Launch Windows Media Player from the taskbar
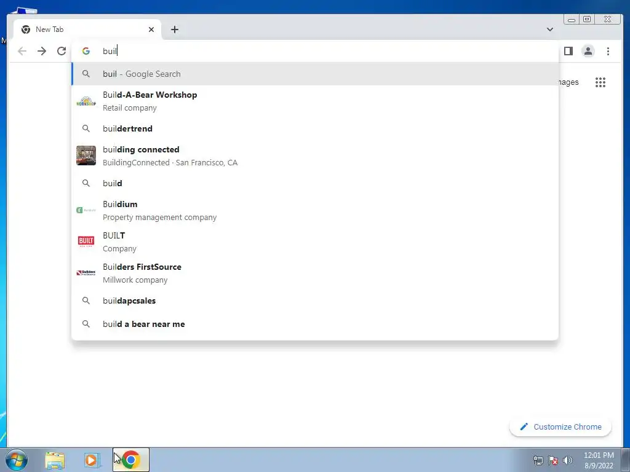This screenshot has height=472, width=630. 91,460
